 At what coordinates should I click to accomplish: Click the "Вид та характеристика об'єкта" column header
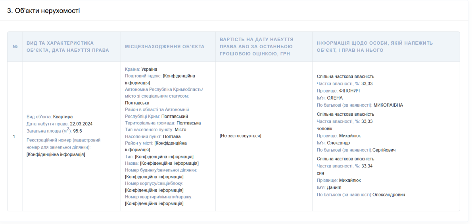(71, 47)
